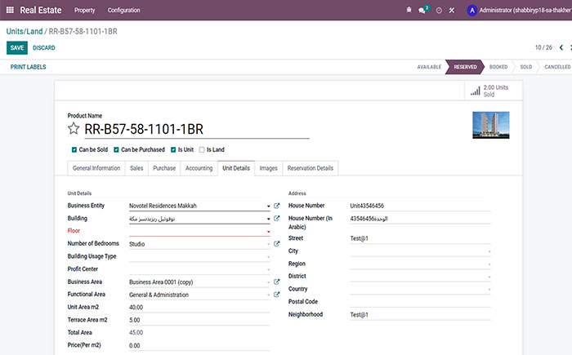Open Building external link icon
Screen dimensions: 572x355
(276, 219)
